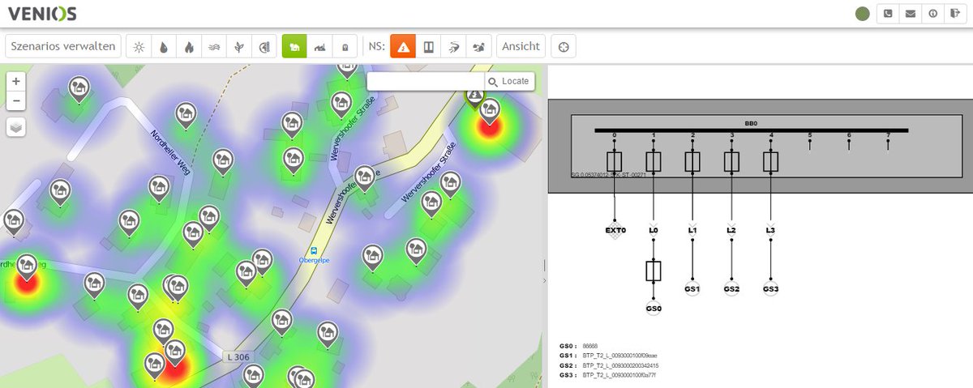
Task: Toggle the flame gas layer icon
Action: coord(189,46)
